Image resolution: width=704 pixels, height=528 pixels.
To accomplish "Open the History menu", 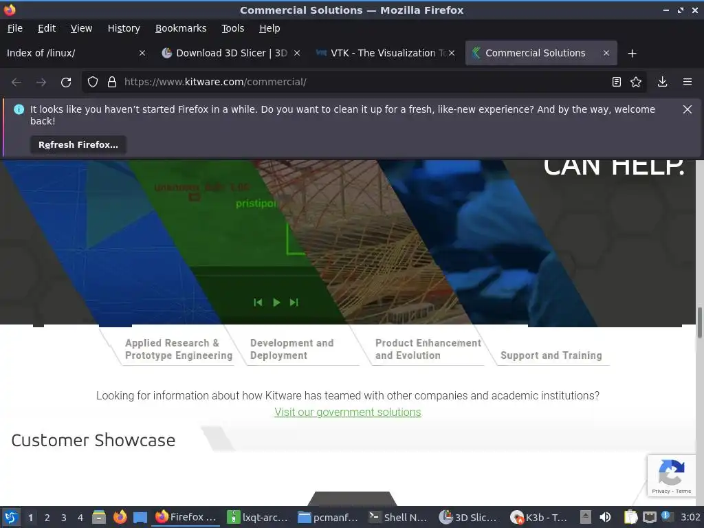I will pos(124,28).
